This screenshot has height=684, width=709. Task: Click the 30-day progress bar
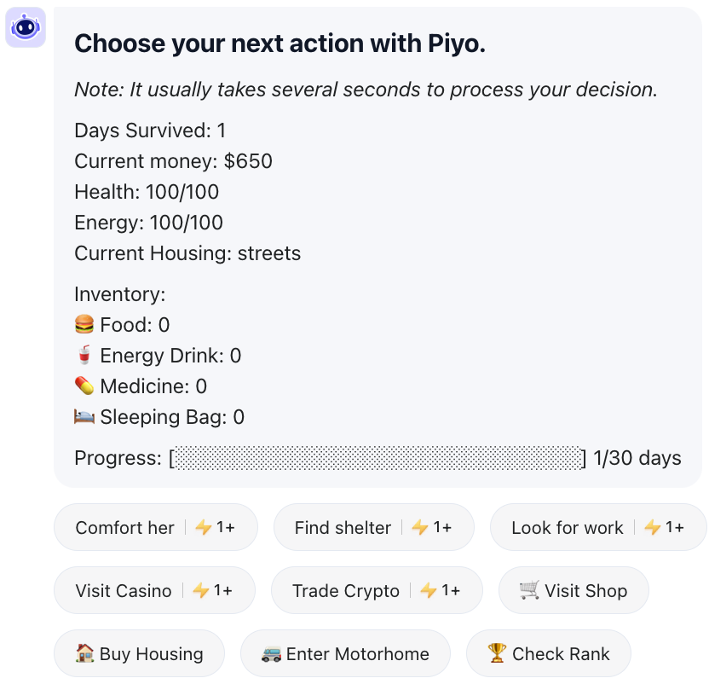coord(378,458)
